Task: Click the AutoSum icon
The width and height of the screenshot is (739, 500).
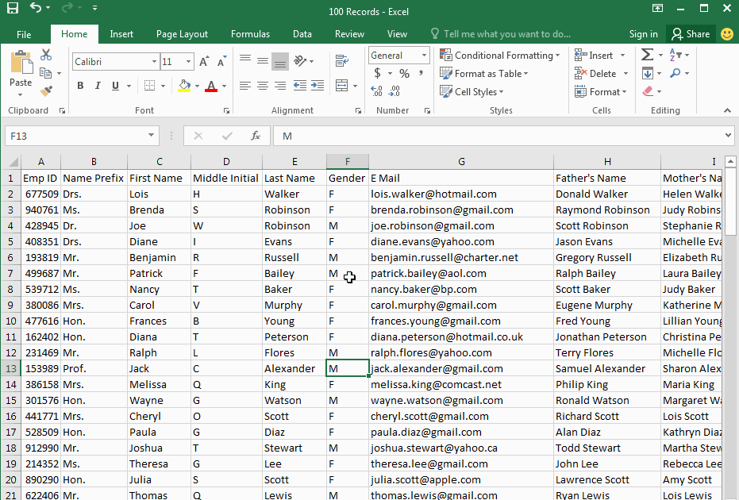Action: (x=646, y=55)
